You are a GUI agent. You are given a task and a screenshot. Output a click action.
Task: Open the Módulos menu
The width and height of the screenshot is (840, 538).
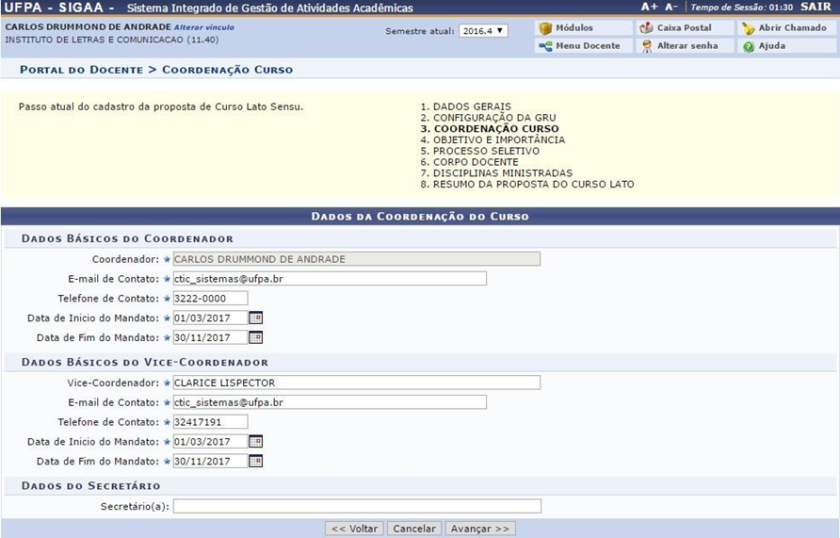coord(573,28)
